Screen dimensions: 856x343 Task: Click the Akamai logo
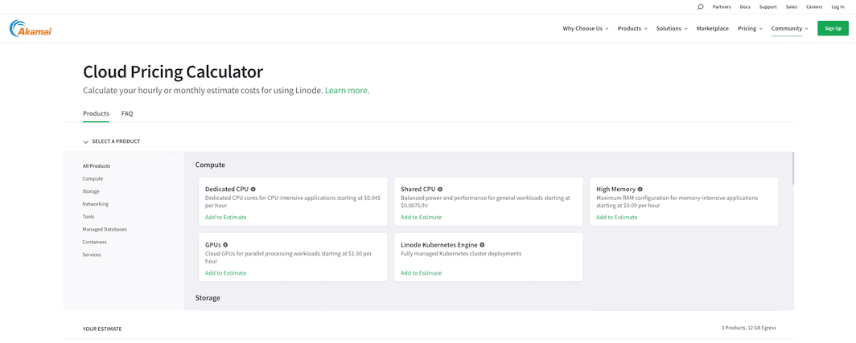pyautogui.click(x=31, y=29)
